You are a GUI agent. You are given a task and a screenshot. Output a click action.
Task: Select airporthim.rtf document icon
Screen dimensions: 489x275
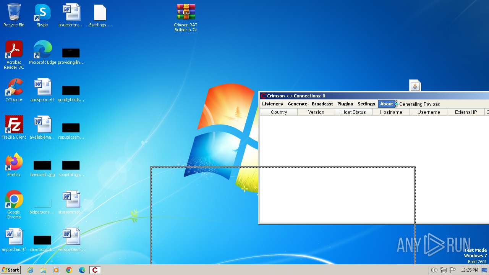tap(14, 240)
